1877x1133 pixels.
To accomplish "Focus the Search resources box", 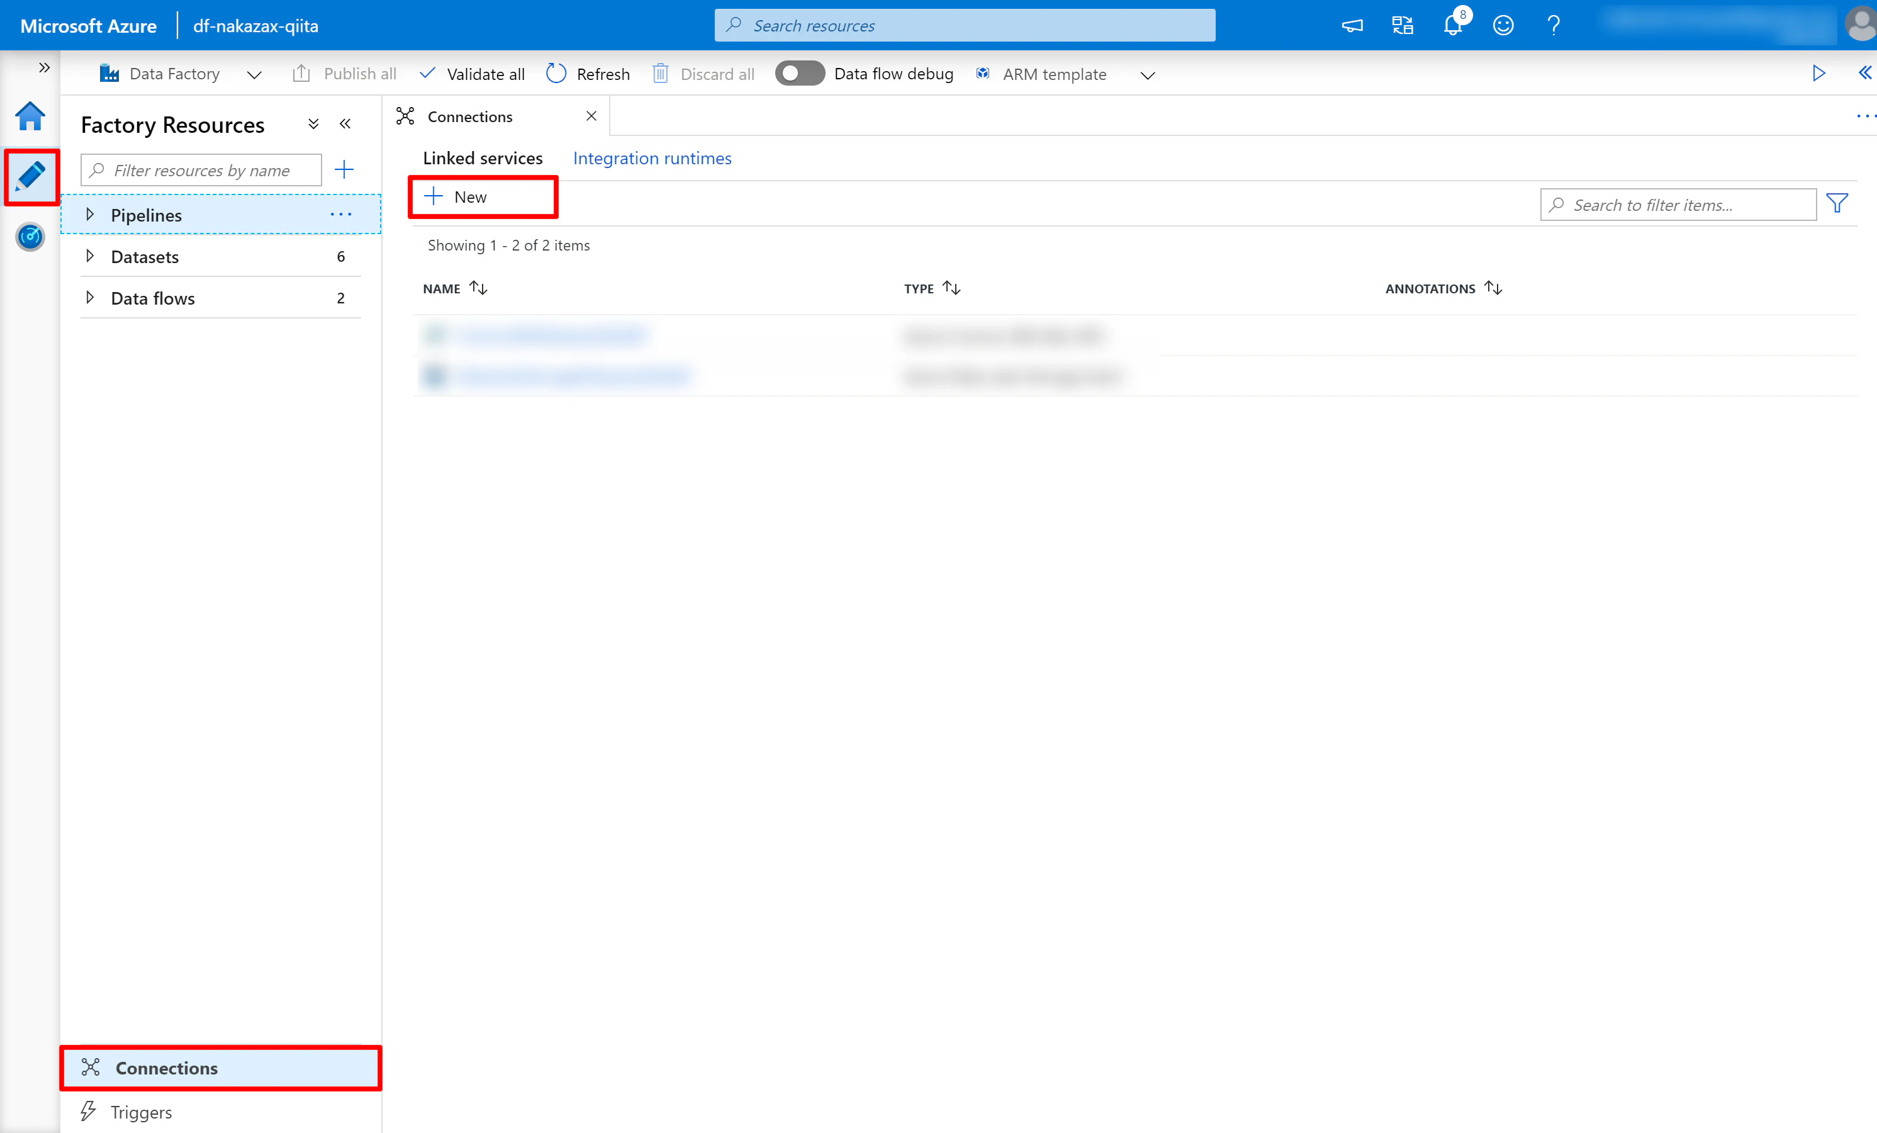I will pos(965,25).
